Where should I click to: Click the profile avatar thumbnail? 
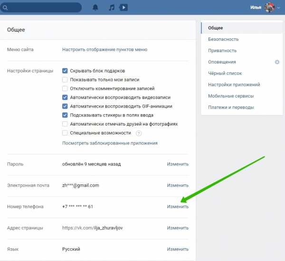pos(269,8)
